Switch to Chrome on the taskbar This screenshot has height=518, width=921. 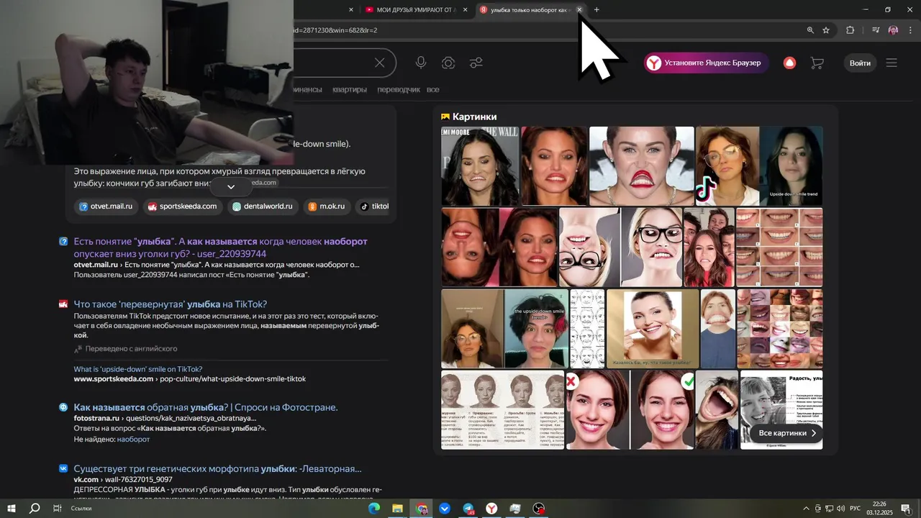[x=422, y=508]
